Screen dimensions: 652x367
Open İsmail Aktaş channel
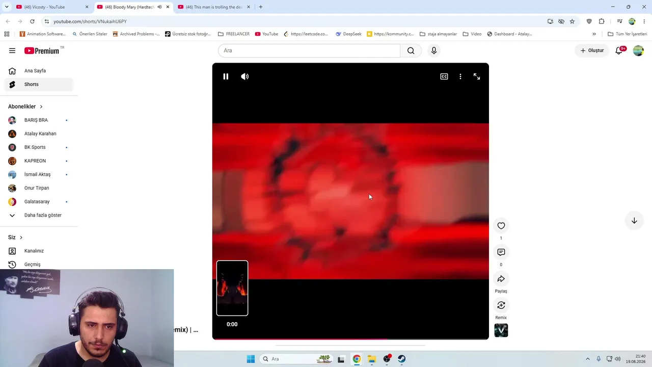pyautogui.click(x=39, y=174)
